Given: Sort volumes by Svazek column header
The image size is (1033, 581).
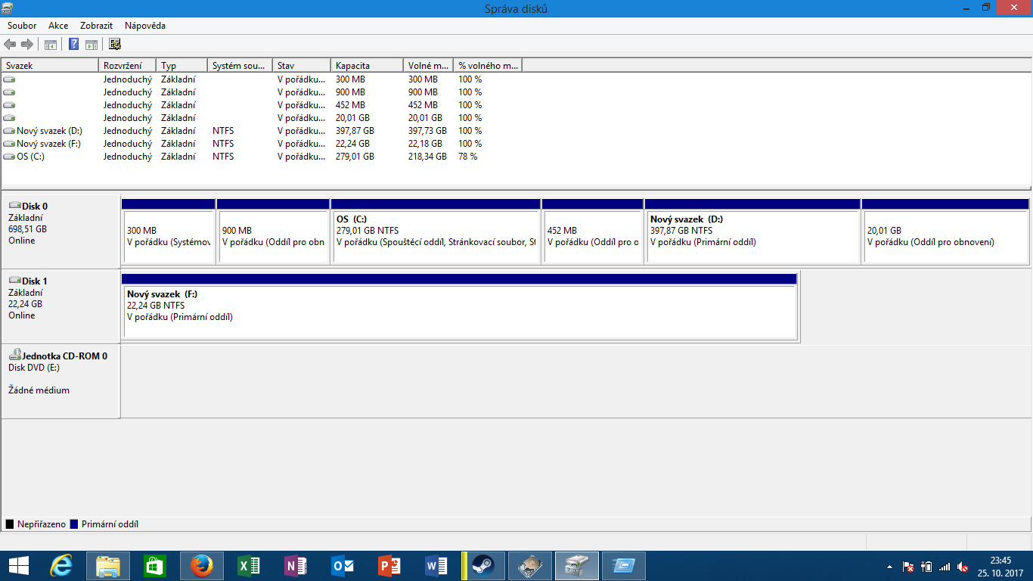Looking at the screenshot, I should (x=50, y=66).
